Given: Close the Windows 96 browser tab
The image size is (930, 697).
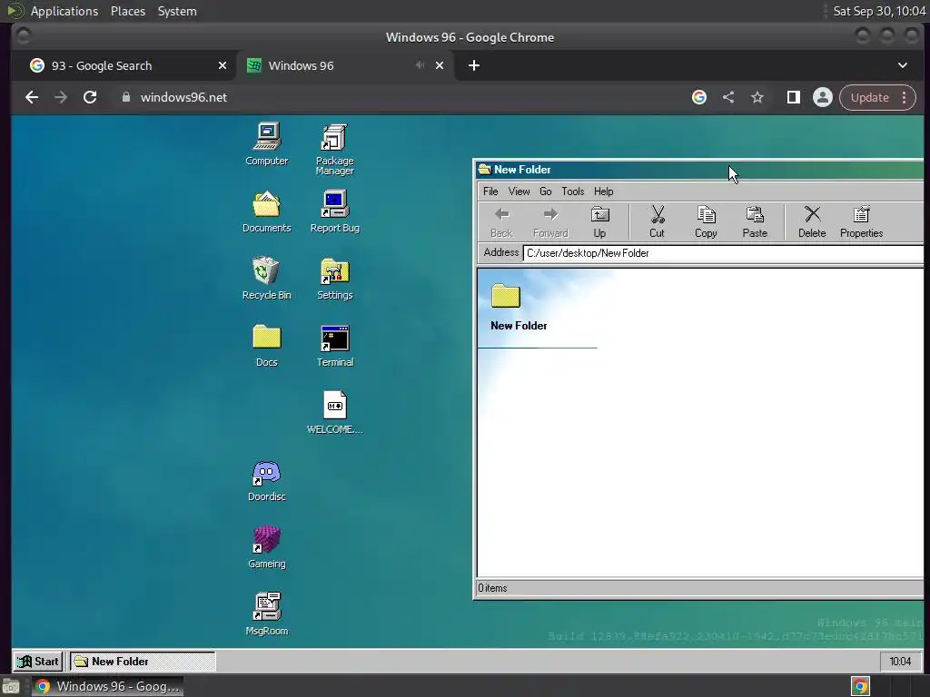Looking at the screenshot, I should coord(440,65).
